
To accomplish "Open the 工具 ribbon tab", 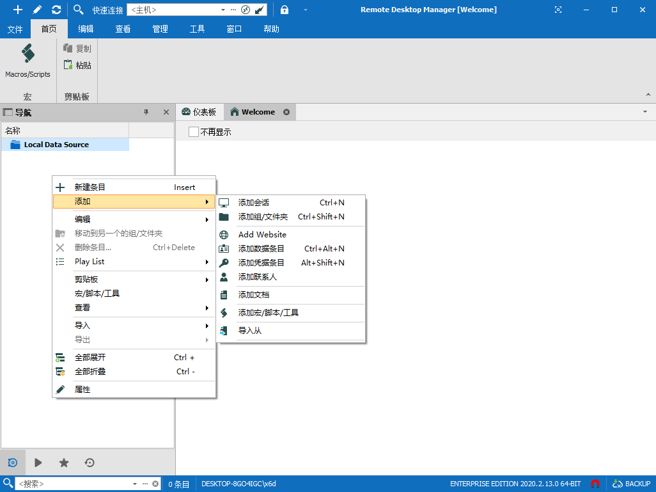I will point(197,29).
